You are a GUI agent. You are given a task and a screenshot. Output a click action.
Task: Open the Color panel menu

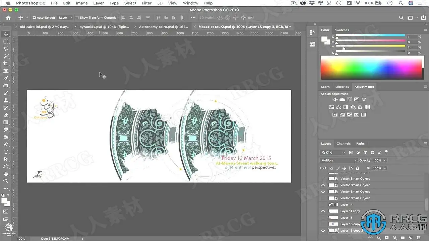click(x=425, y=30)
